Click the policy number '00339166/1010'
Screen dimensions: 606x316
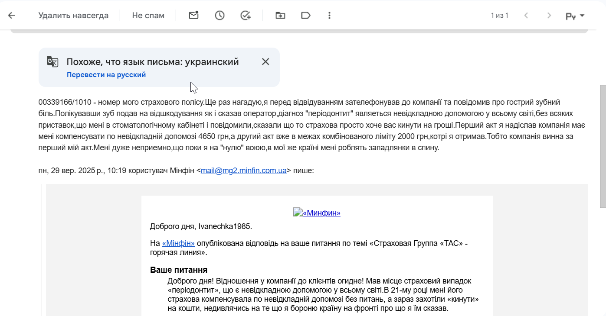[x=65, y=103]
